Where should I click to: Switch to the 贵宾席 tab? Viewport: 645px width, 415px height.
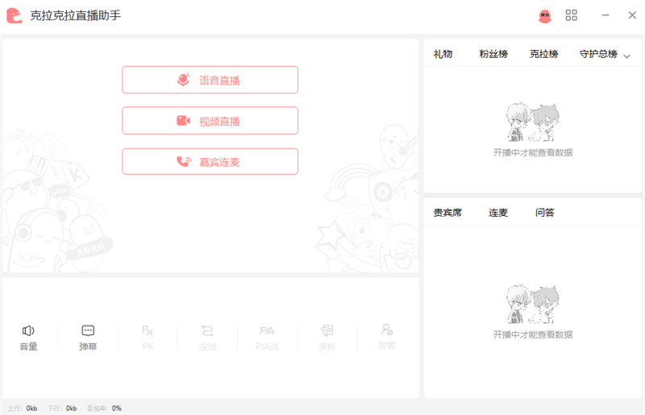447,213
